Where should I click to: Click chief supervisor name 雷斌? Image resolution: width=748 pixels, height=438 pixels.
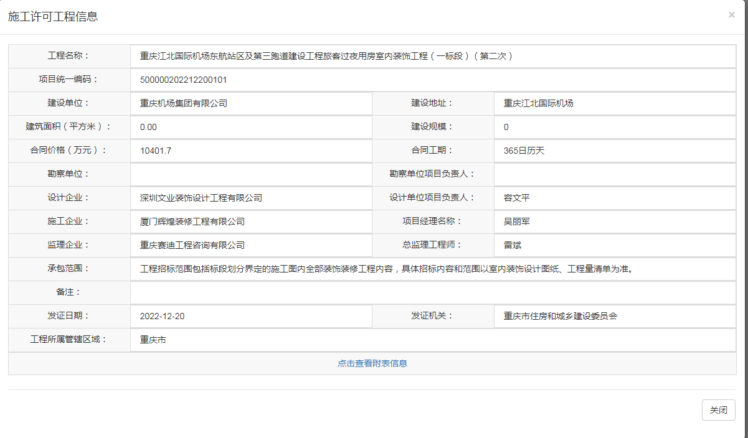513,245
